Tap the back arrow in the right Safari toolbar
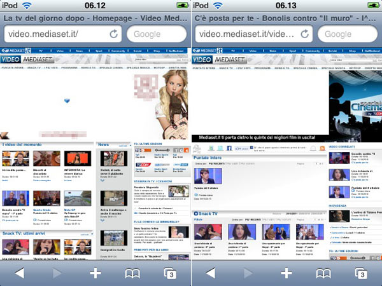The image size is (382, 286). tap(211, 273)
